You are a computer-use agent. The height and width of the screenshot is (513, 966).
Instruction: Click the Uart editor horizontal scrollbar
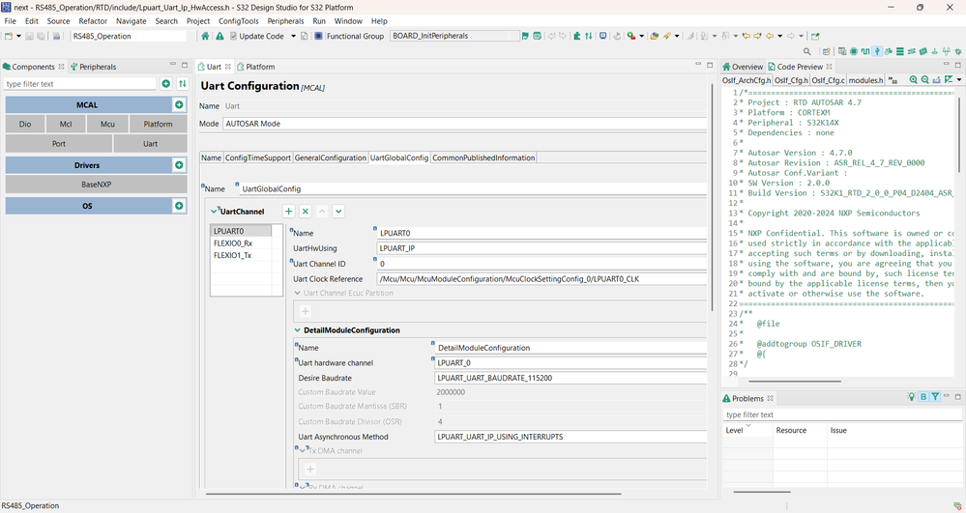click(413, 494)
